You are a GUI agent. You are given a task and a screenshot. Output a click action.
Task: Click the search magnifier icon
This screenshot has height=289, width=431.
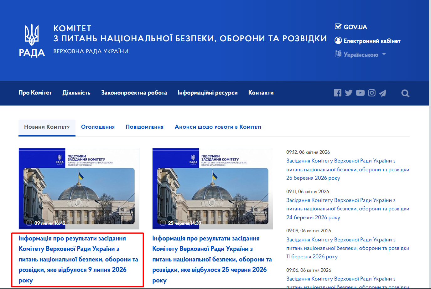405,93
